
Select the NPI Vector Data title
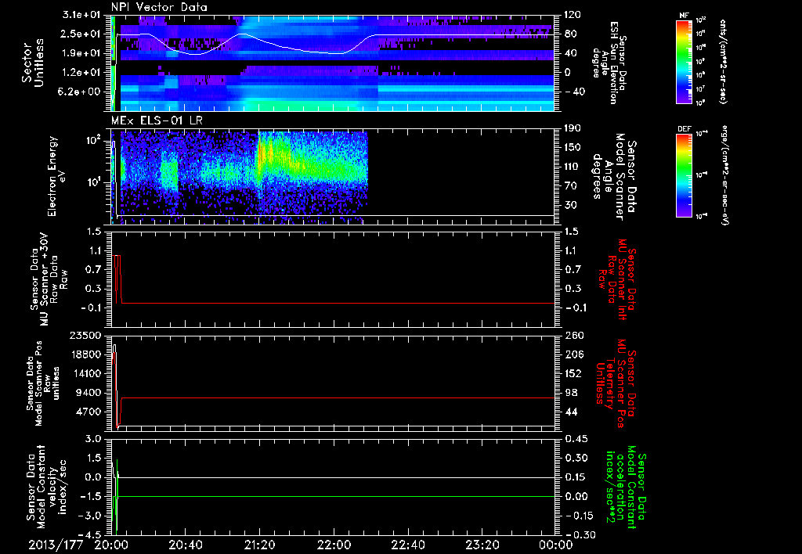pos(161,6)
